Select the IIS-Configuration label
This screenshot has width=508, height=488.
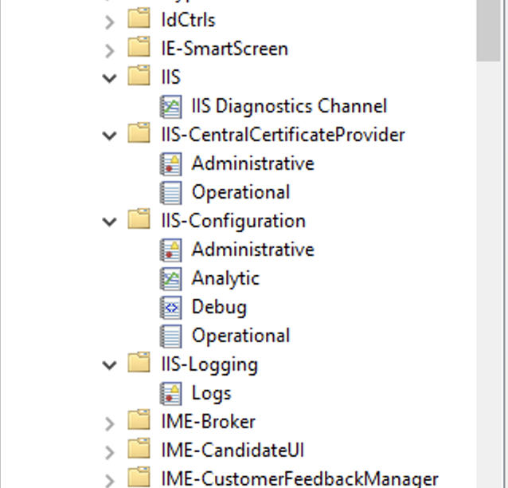[233, 222]
